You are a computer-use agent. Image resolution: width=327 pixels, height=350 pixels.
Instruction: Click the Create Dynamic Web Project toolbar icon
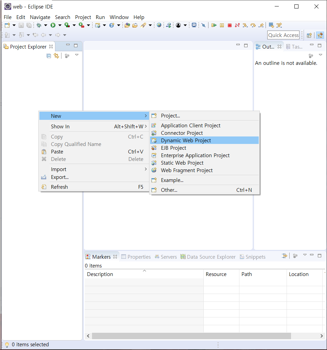pyautogui.click(x=97, y=25)
